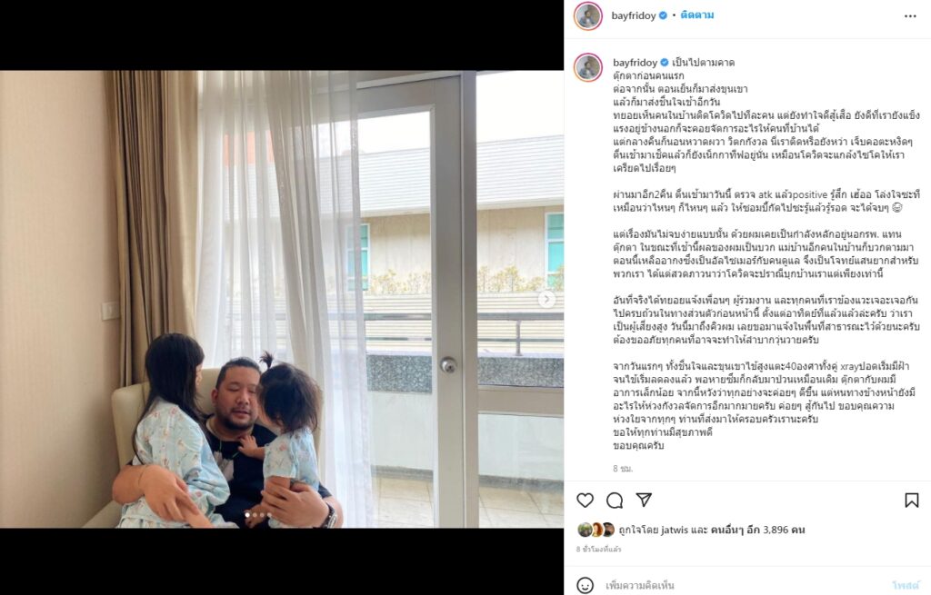The image size is (931, 595).
Task: Open bayfridoy username in header
Action: [634, 15]
